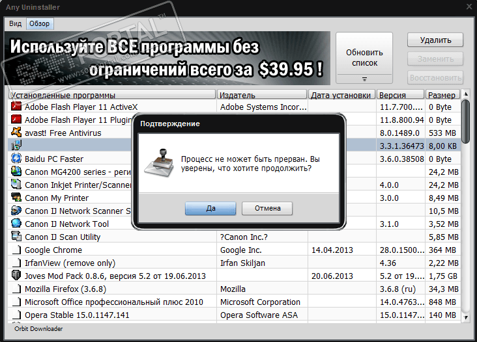Click the Canon MG4200 series icon
Image resolution: width=477 pixels, height=342 pixels.
click(16, 172)
